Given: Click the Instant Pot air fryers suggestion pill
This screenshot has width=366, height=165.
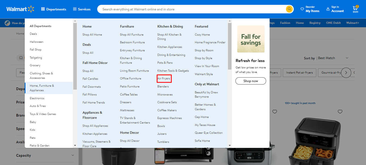Looking at the screenshot, I should point(299,72).
